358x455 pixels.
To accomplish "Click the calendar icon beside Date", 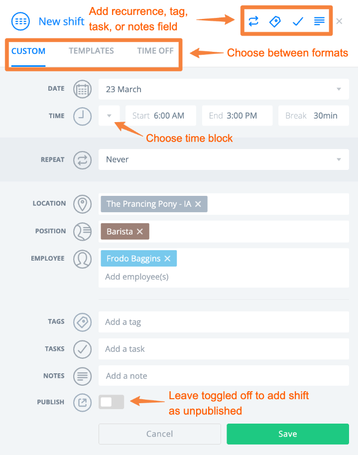I will click(x=82, y=90).
